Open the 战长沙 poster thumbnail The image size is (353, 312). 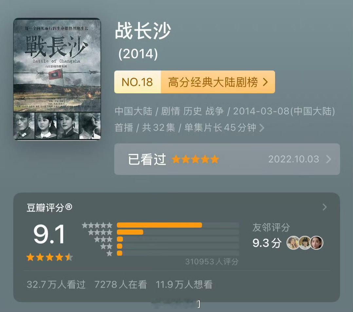tap(57, 79)
